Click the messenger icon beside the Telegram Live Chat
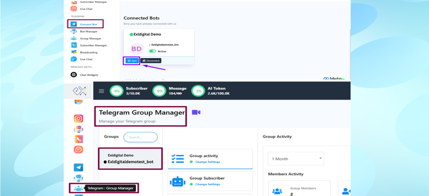 pyautogui.click(x=74, y=59)
